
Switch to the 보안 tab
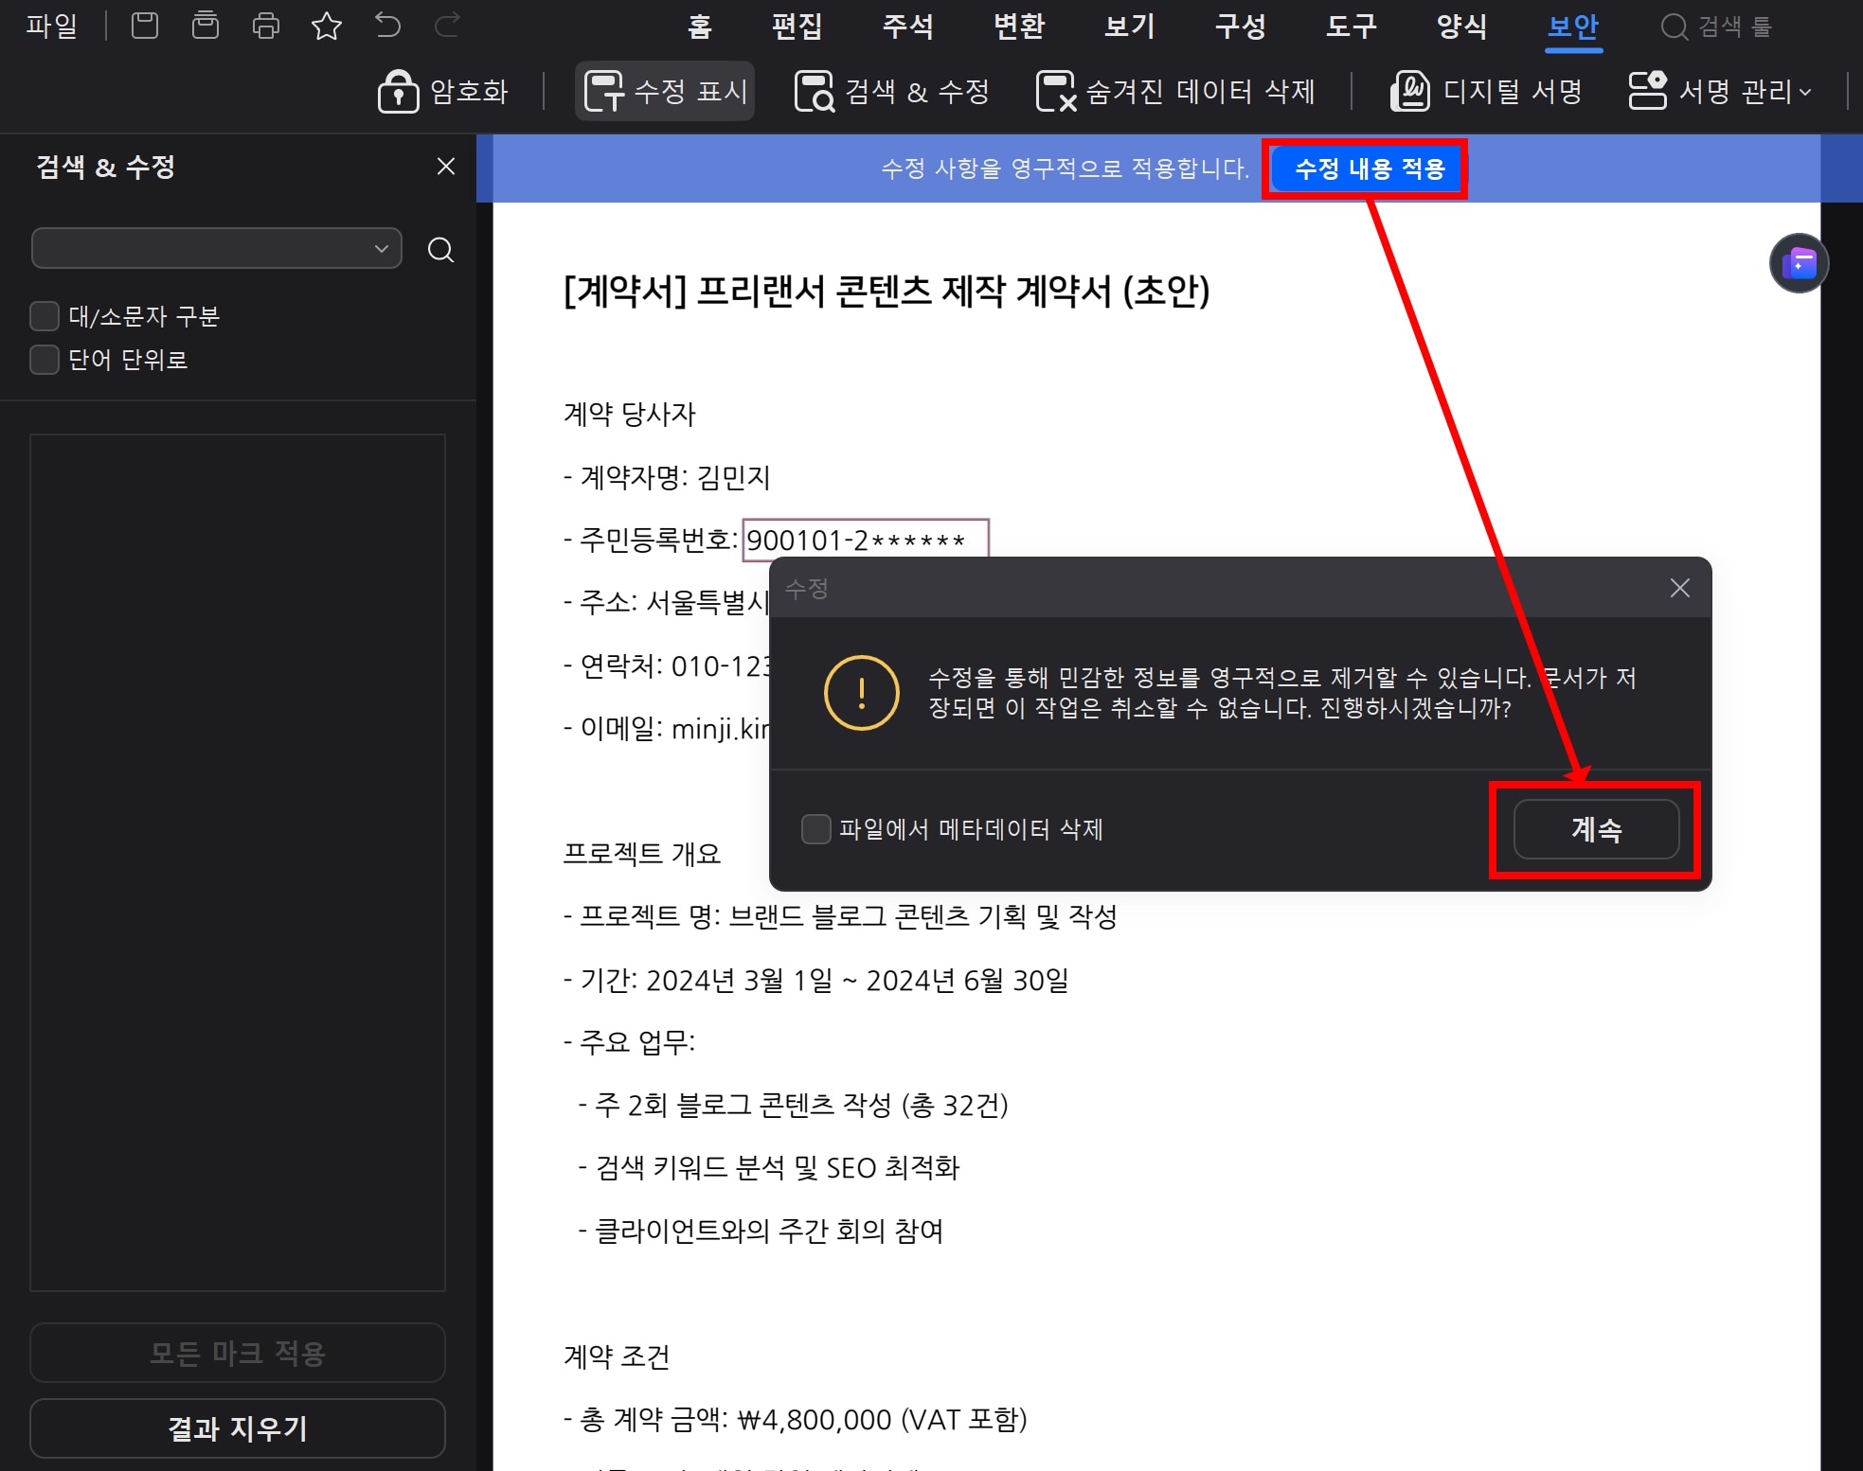1572,27
